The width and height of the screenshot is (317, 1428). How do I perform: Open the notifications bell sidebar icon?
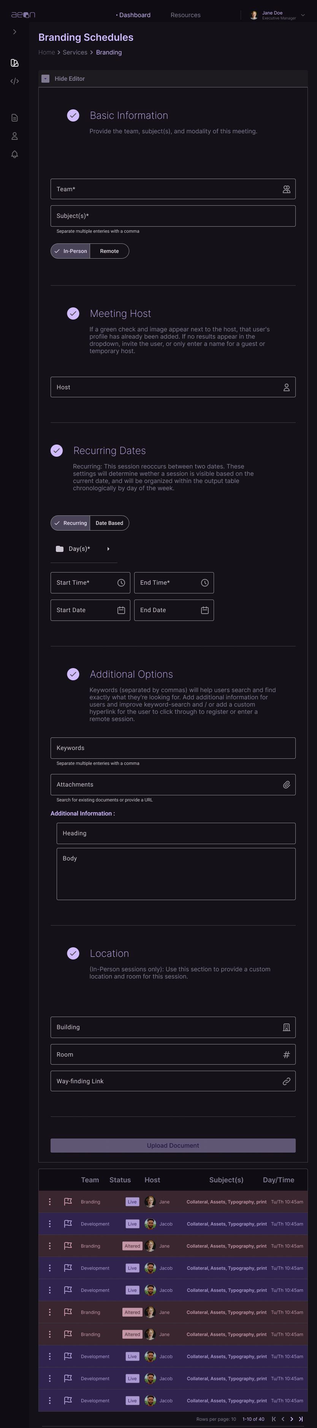pos(14,154)
